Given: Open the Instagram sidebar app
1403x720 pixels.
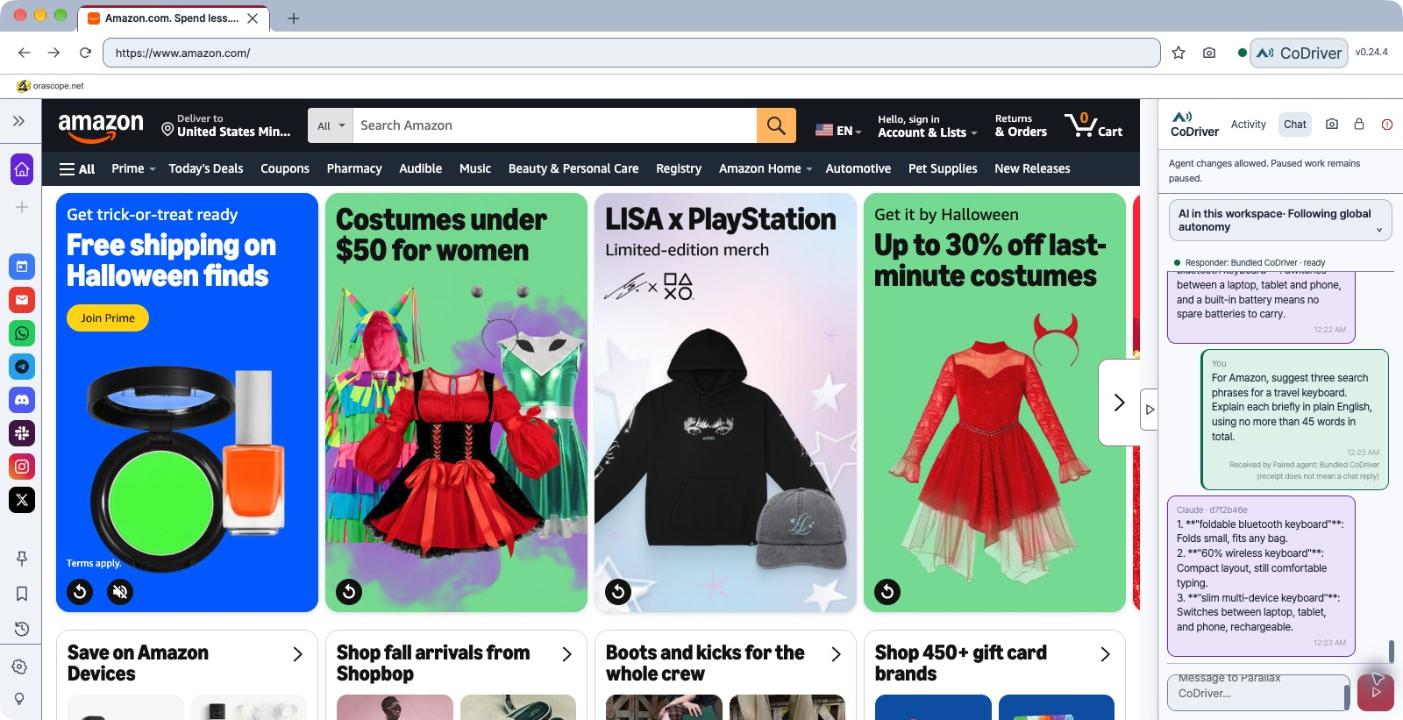Looking at the screenshot, I should click(x=22, y=467).
